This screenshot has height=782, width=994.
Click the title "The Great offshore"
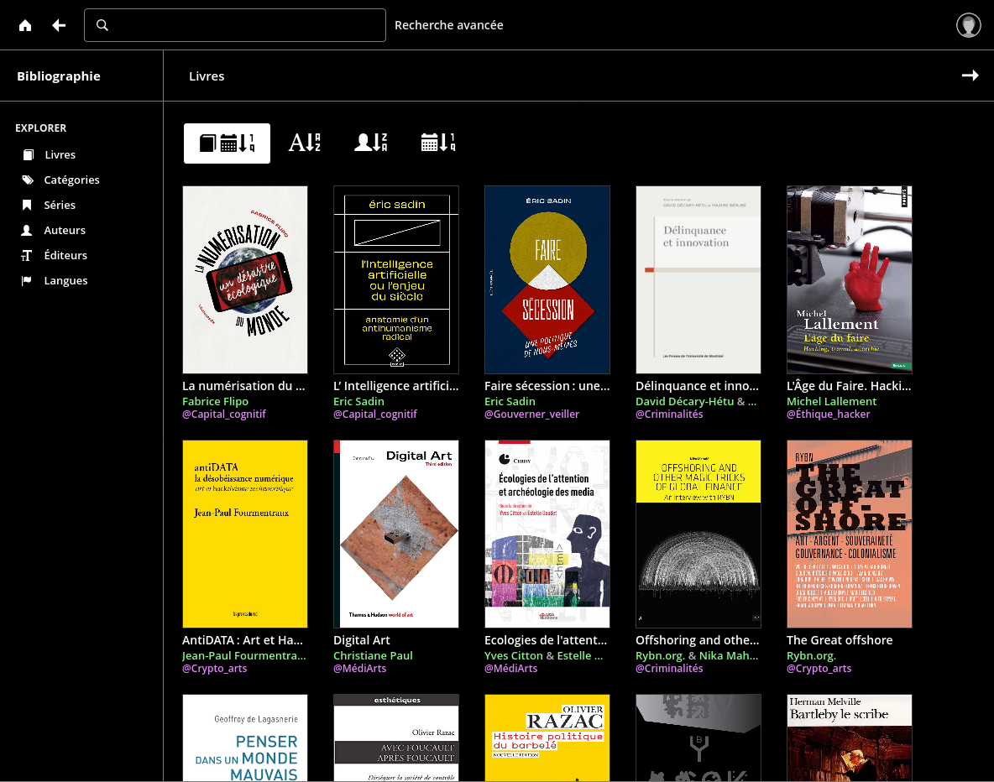[x=840, y=640]
